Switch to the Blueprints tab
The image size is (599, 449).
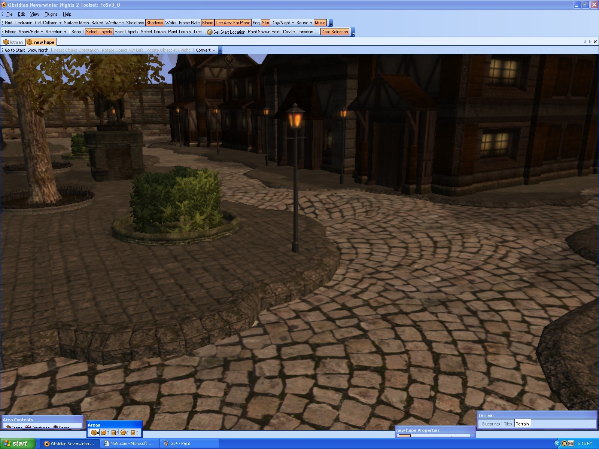pos(491,424)
